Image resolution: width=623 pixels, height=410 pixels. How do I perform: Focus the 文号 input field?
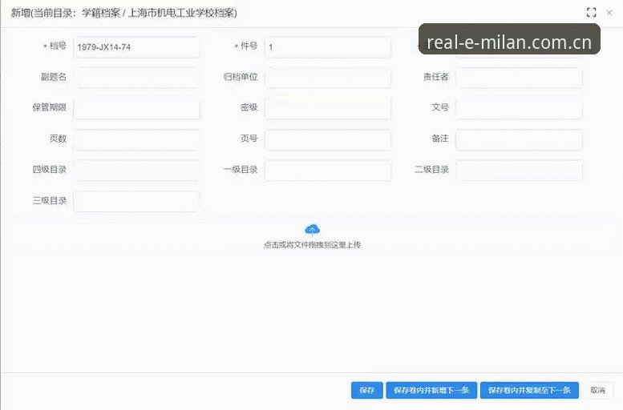tap(519, 109)
